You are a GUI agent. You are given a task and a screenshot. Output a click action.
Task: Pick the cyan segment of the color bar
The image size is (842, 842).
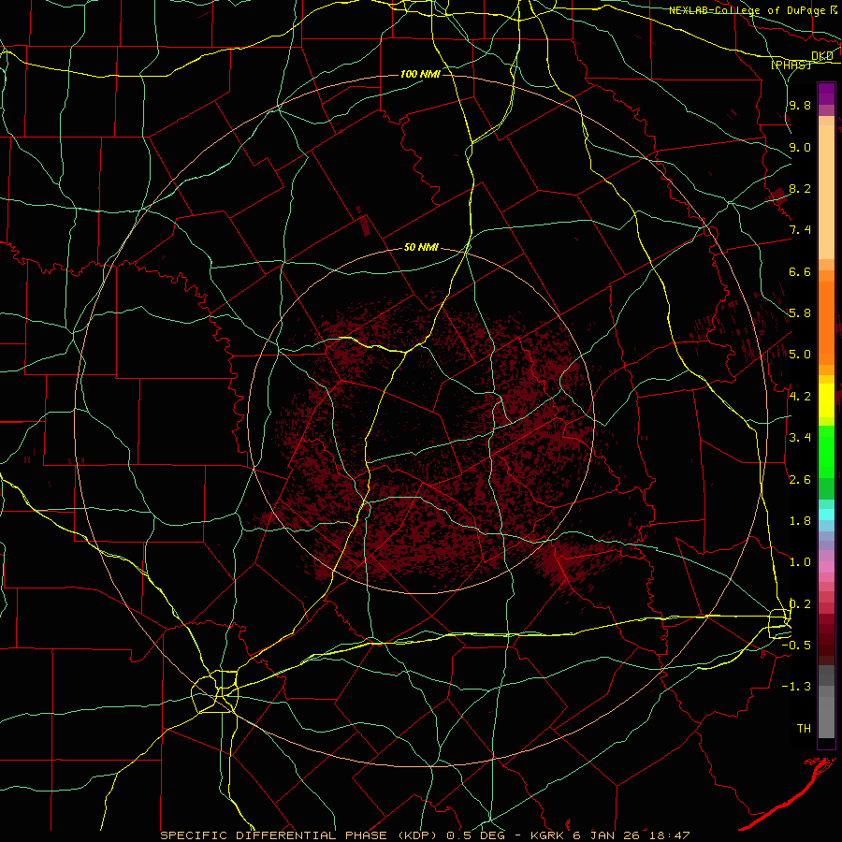826,515
